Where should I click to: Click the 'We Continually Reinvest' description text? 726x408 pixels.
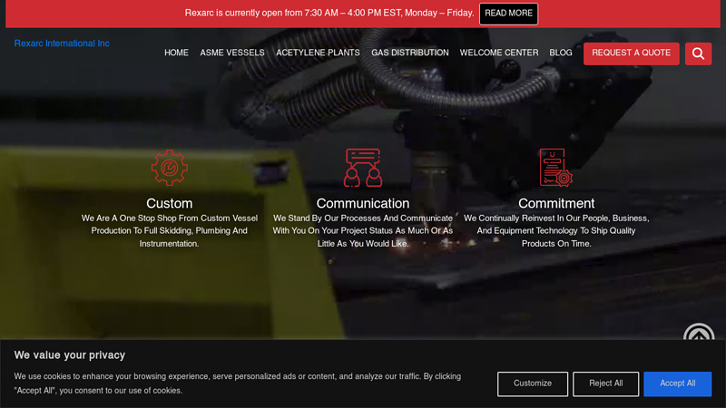556,231
